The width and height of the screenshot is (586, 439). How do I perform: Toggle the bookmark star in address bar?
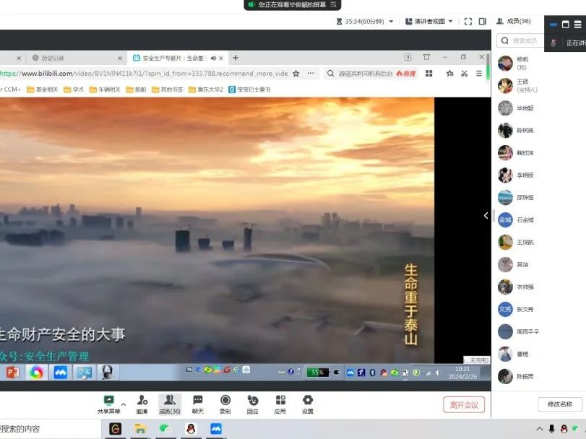(296, 74)
